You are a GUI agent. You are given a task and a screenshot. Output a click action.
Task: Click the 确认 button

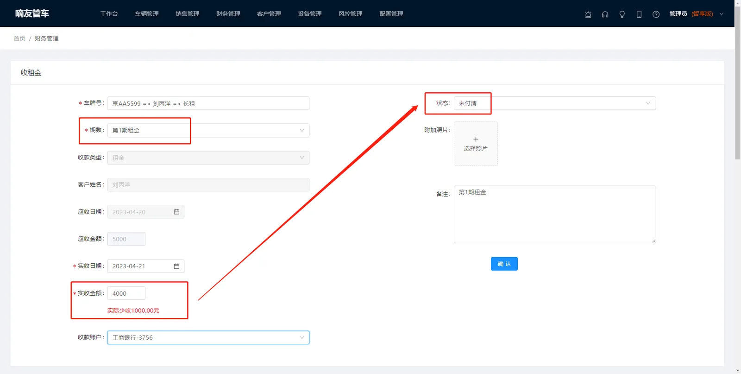click(504, 264)
